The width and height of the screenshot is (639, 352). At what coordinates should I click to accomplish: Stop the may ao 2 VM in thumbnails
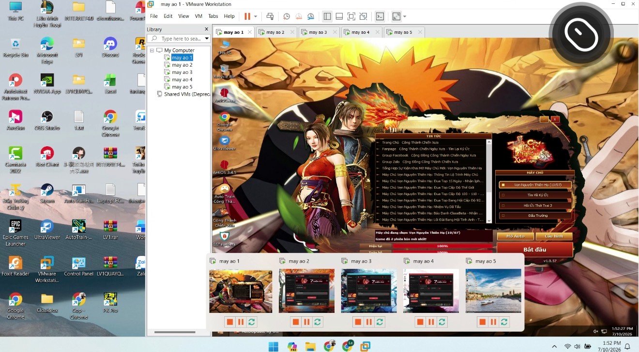click(296, 322)
